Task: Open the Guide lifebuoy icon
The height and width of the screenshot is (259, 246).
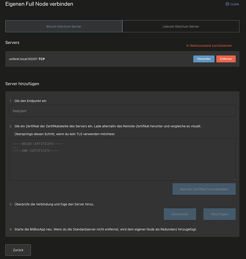Action: 227,4
